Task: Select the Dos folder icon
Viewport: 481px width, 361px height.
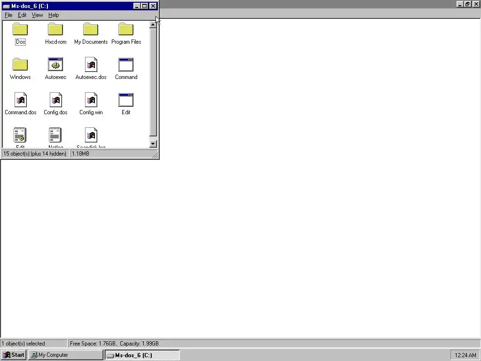Action: 20,30
